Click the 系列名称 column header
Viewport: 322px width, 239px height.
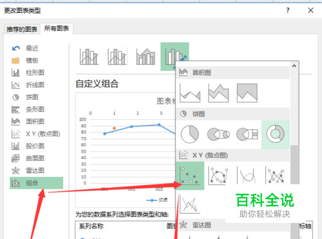point(91,226)
